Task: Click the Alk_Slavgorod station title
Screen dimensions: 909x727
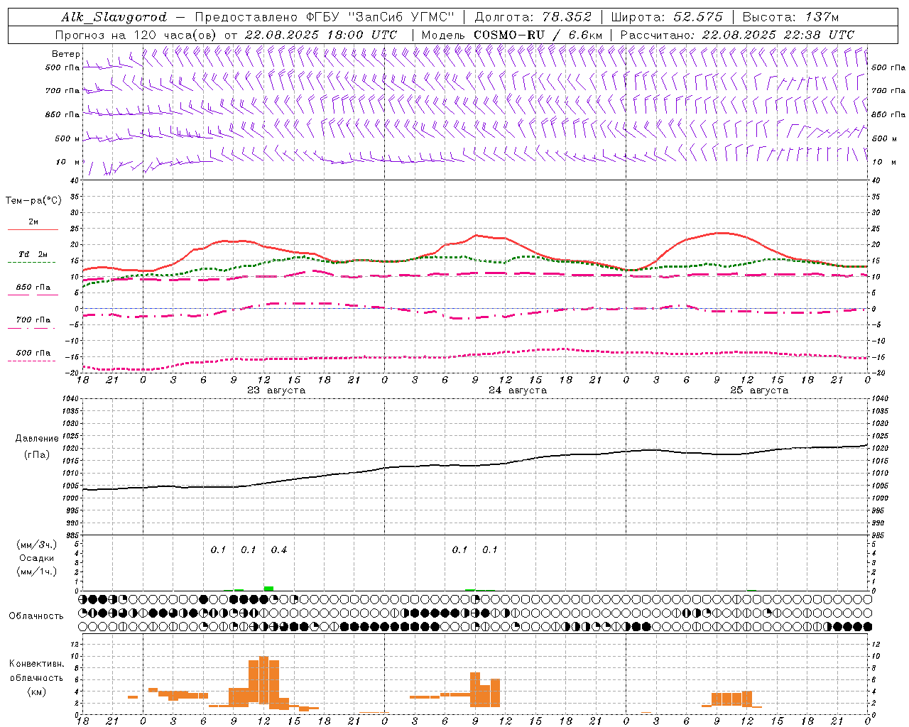Action: click(x=114, y=17)
